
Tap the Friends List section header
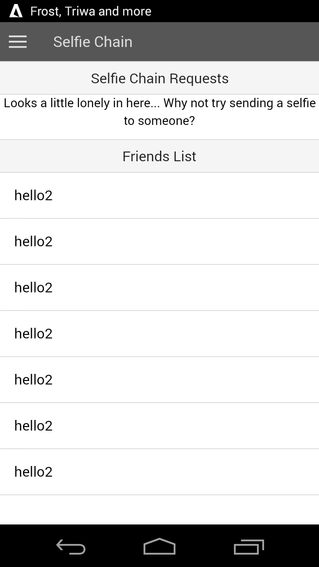(159, 156)
